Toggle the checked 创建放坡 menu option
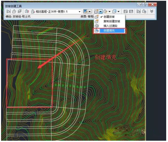Image resolution: width=168 pixels, height=142 pixels. tap(109, 17)
